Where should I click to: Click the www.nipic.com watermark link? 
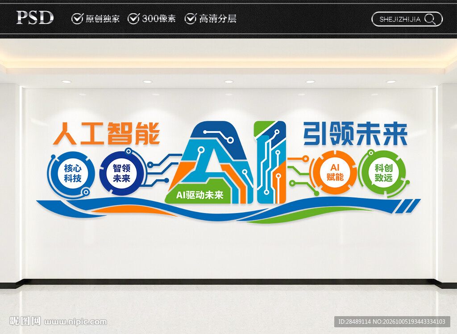click(75, 322)
